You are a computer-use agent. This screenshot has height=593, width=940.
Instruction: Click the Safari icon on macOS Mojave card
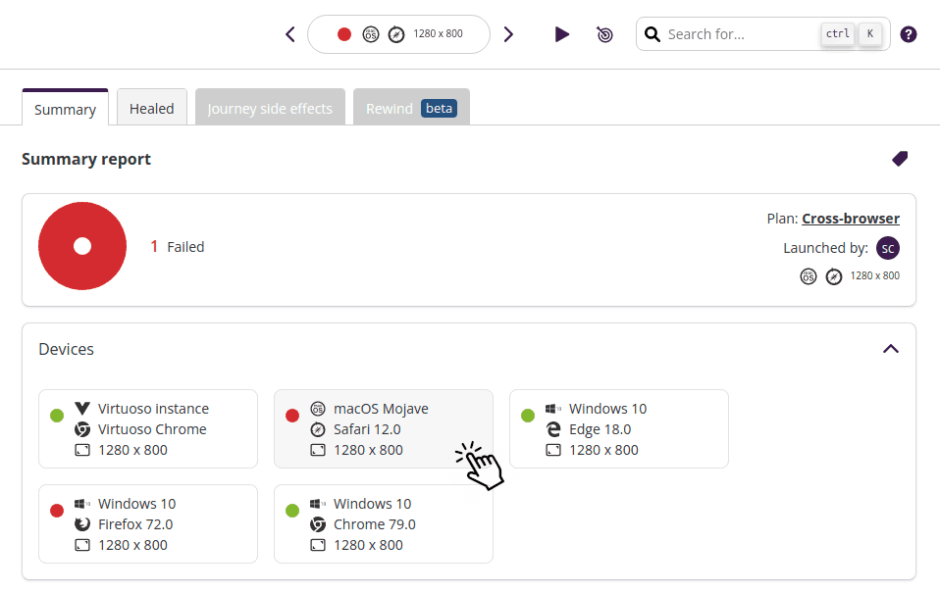click(317, 428)
